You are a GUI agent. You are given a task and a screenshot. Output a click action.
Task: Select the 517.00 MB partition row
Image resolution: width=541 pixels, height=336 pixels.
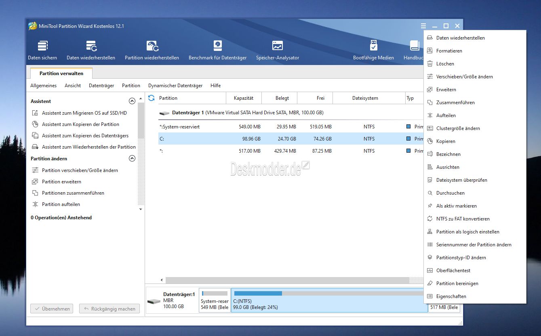291,151
